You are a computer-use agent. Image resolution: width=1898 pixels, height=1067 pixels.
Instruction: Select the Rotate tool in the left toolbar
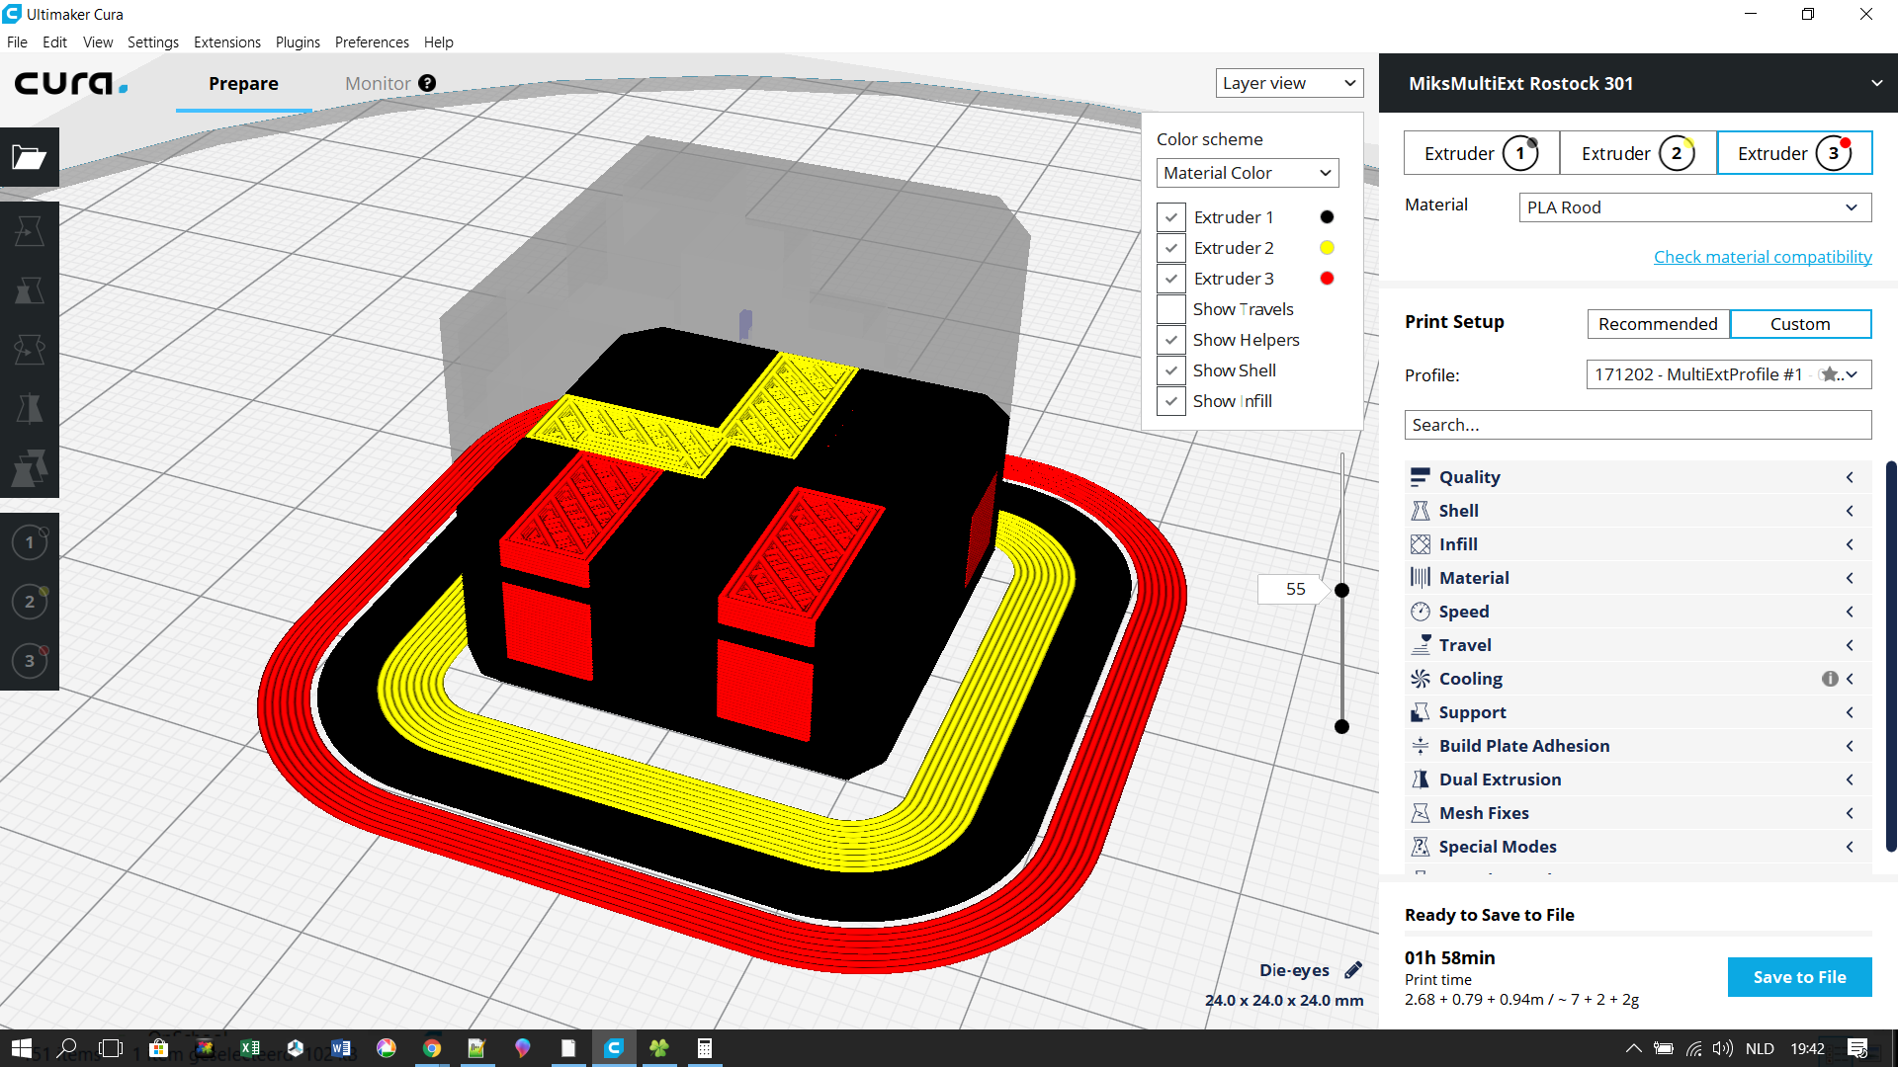pos(30,350)
